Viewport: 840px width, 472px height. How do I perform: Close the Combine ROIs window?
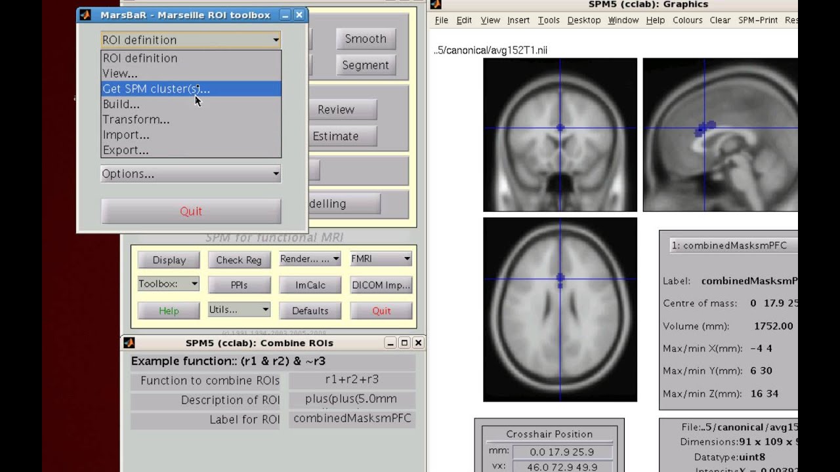click(x=418, y=343)
